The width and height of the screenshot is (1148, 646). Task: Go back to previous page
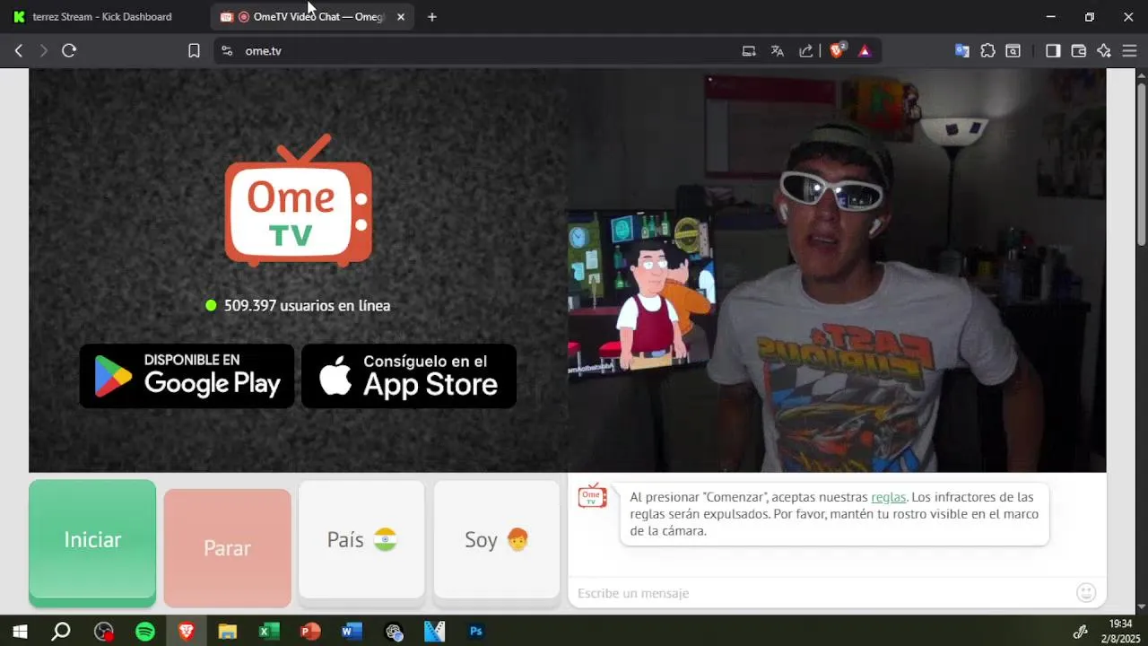(19, 51)
